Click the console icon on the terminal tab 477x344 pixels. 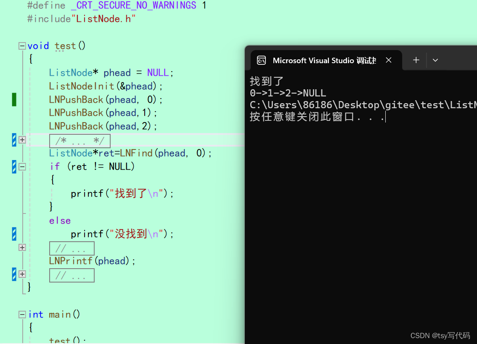point(261,60)
